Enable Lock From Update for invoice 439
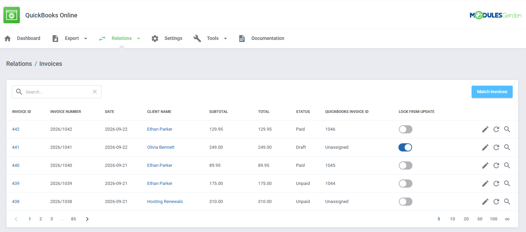526x232 pixels. [x=406, y=184]
